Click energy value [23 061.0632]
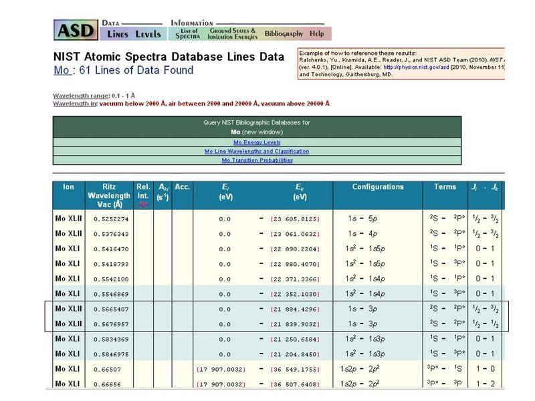 pos(295,235)
